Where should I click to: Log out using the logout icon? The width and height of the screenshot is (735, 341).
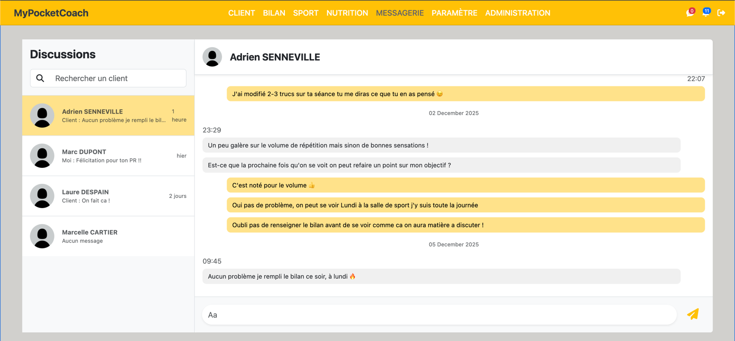pyautogui.click(x=722, y=13)
